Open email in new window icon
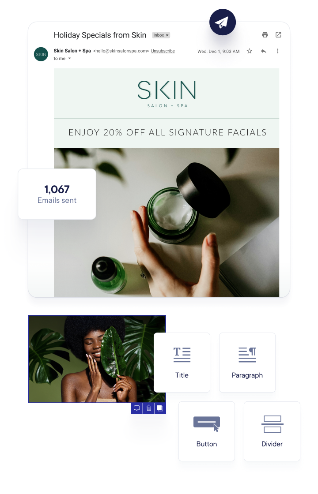 (x=278, y=35)
